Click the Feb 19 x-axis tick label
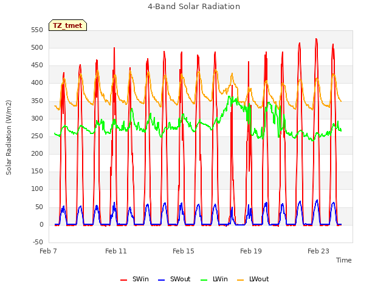Screen dimensions: 389x291 (x=251, y=251)
